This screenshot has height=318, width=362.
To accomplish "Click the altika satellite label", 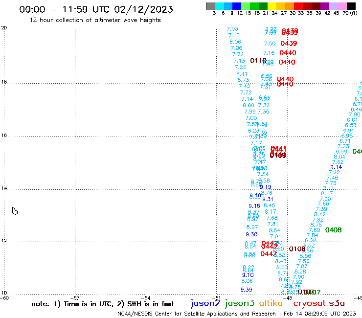I will point(271,303).
